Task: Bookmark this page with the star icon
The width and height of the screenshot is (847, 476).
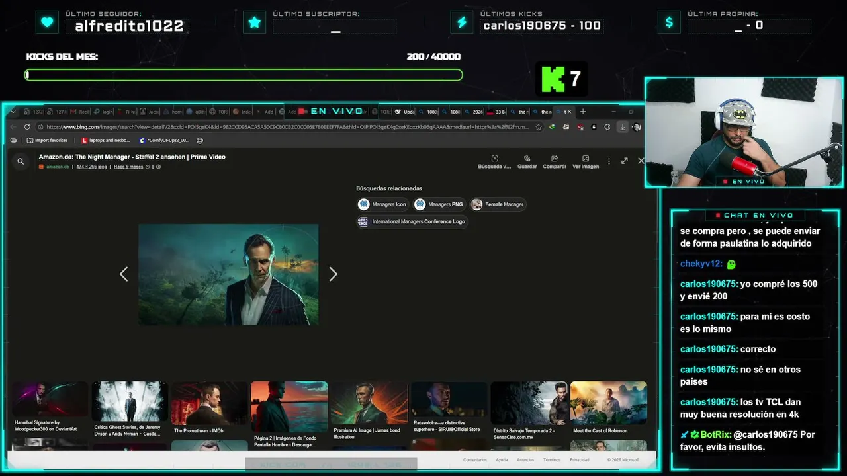Action: tap(539, 127)
